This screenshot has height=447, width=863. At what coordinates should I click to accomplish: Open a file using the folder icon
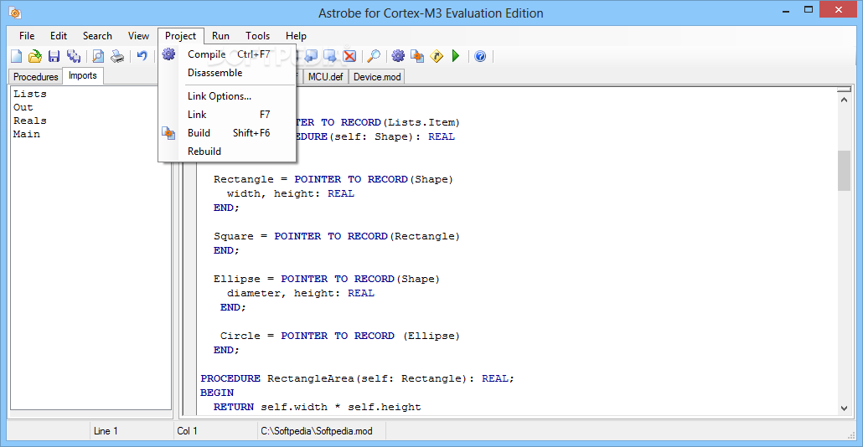(x=34, y=56)
